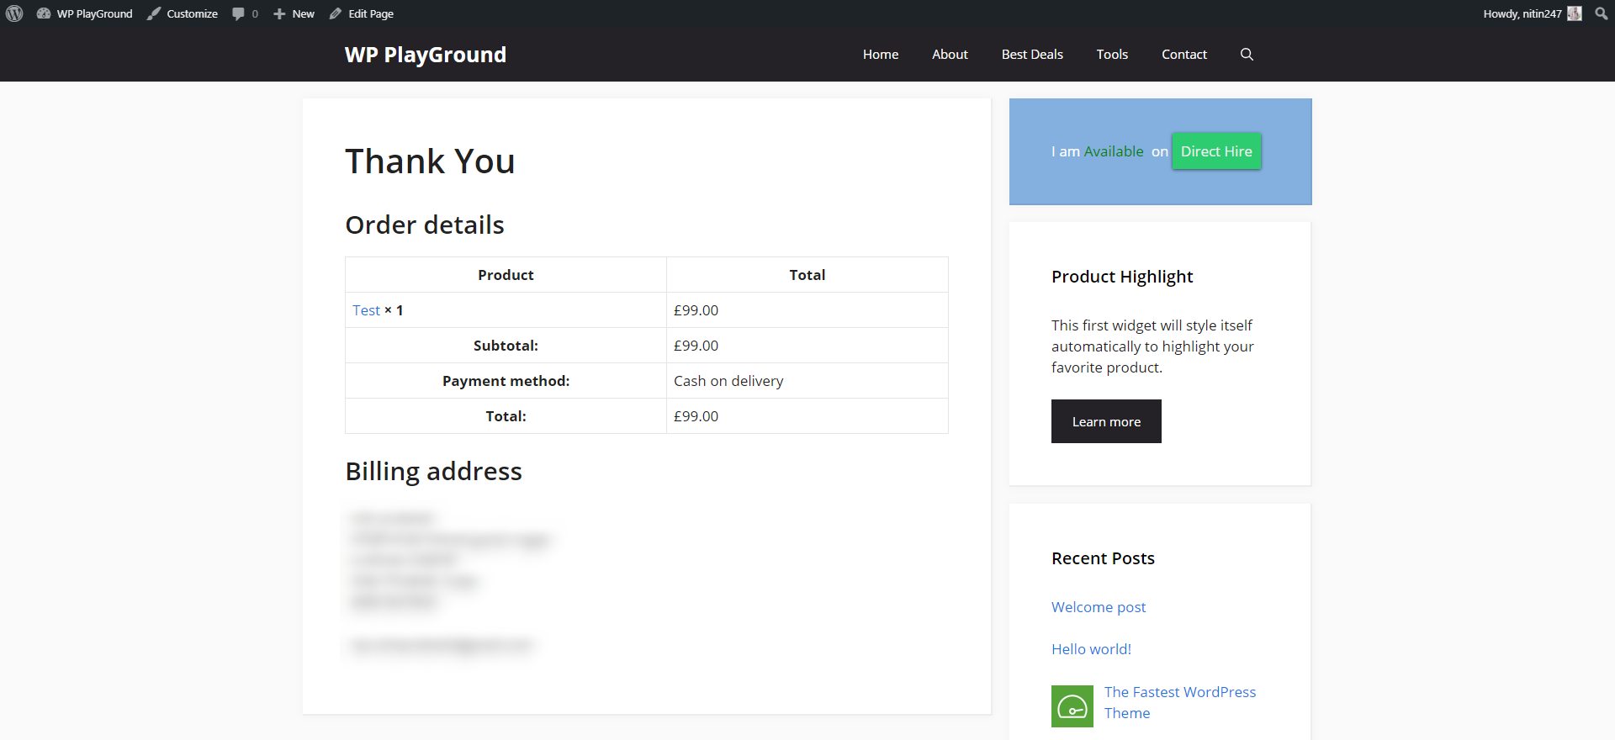The height and width of the screenshot is (740, 1615).
Task: Click Edit Page in admin bar
Action: (362, 13)
